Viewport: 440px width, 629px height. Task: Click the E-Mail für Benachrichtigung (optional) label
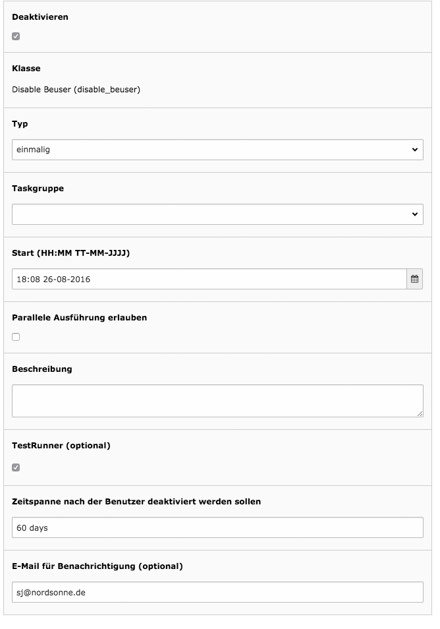click(97, 566)
